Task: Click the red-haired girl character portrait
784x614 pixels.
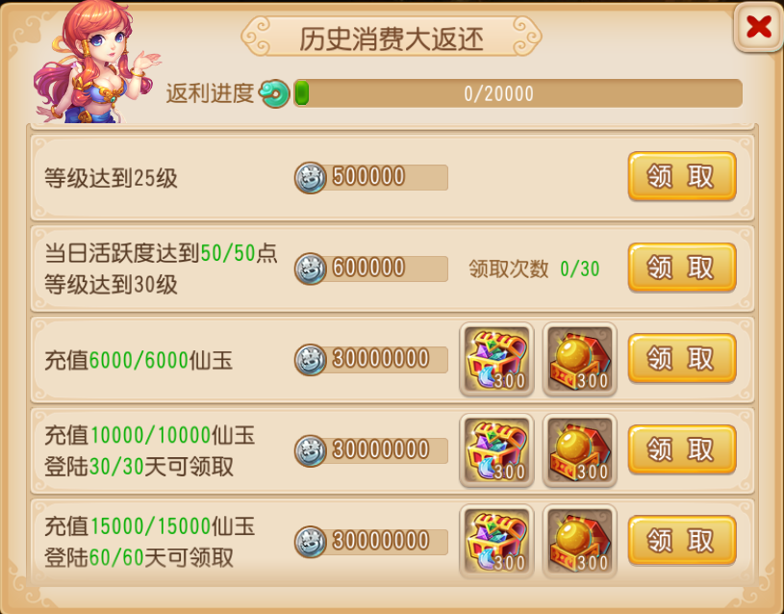Action: coord(95,63)
